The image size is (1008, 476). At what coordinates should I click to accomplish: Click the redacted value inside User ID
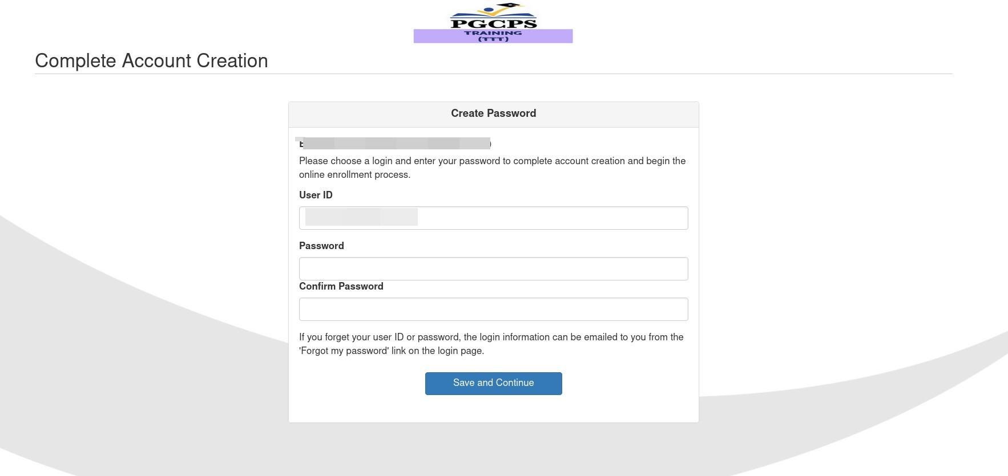[x=361, y=217]
